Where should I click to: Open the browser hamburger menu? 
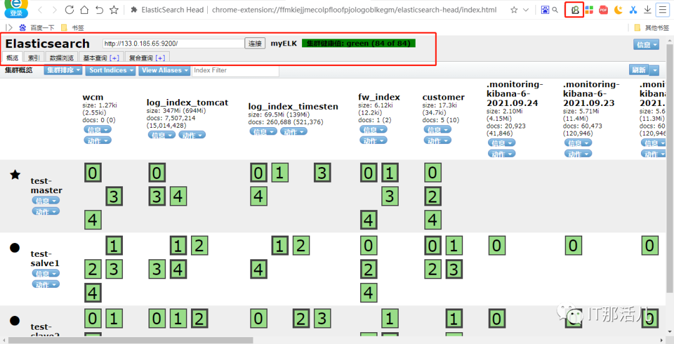point(662,9)
